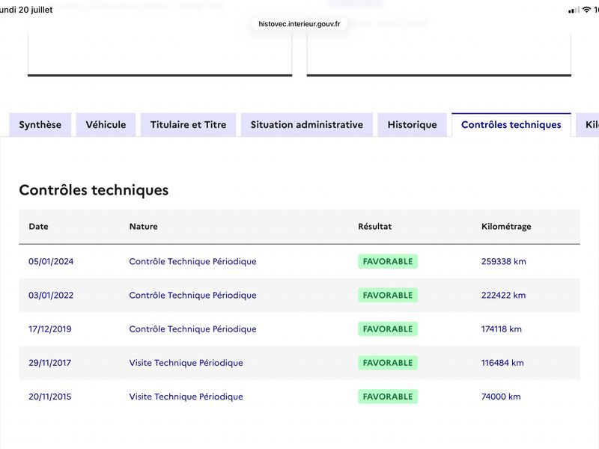Click the 222422 km mileage value
599x449 pixels.
point(503,295)
